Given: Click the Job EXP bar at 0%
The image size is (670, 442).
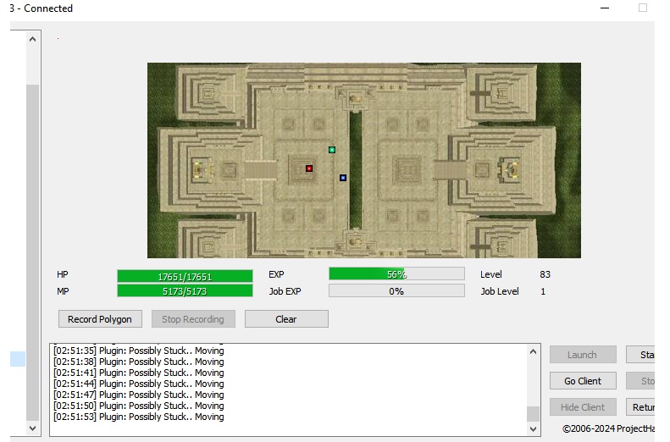Looking at the screenshot, I should 396,291.
